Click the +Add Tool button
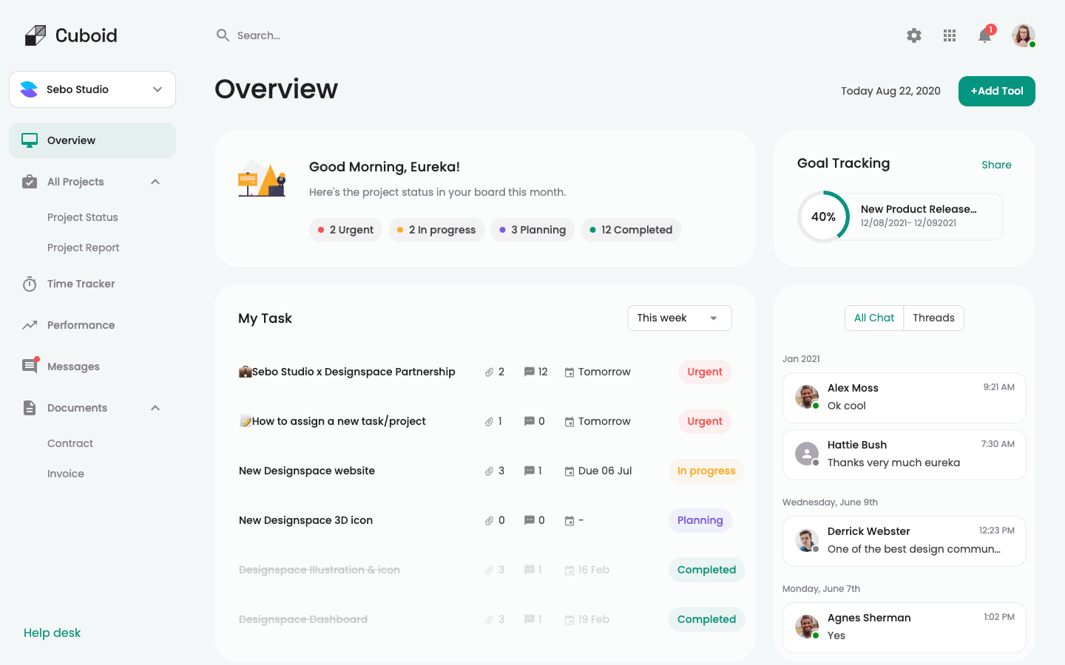This screenshot has width=1065, height=665. (x=996, y=92)
